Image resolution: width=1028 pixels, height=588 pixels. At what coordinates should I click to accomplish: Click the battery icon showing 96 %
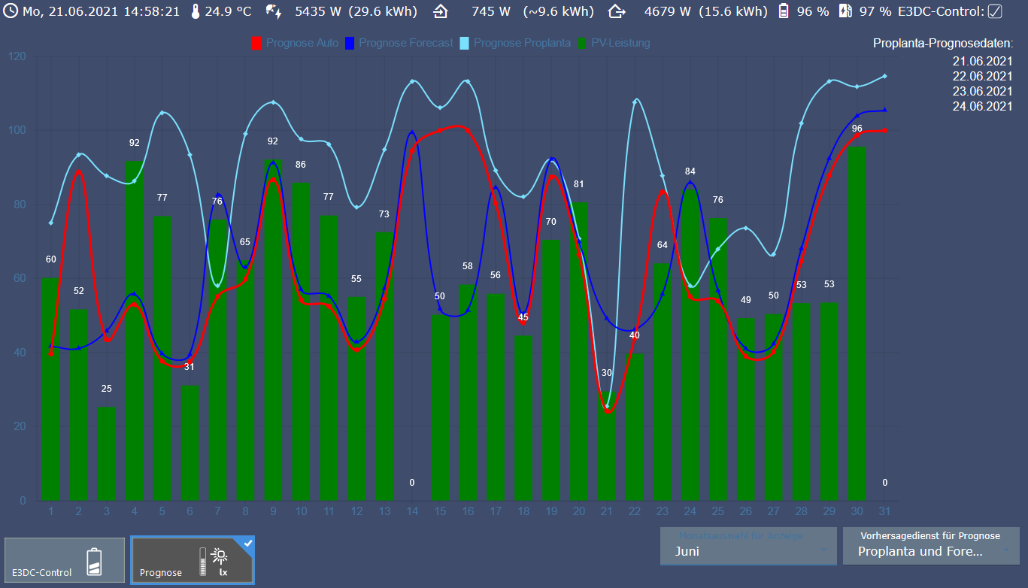[784, 11]
